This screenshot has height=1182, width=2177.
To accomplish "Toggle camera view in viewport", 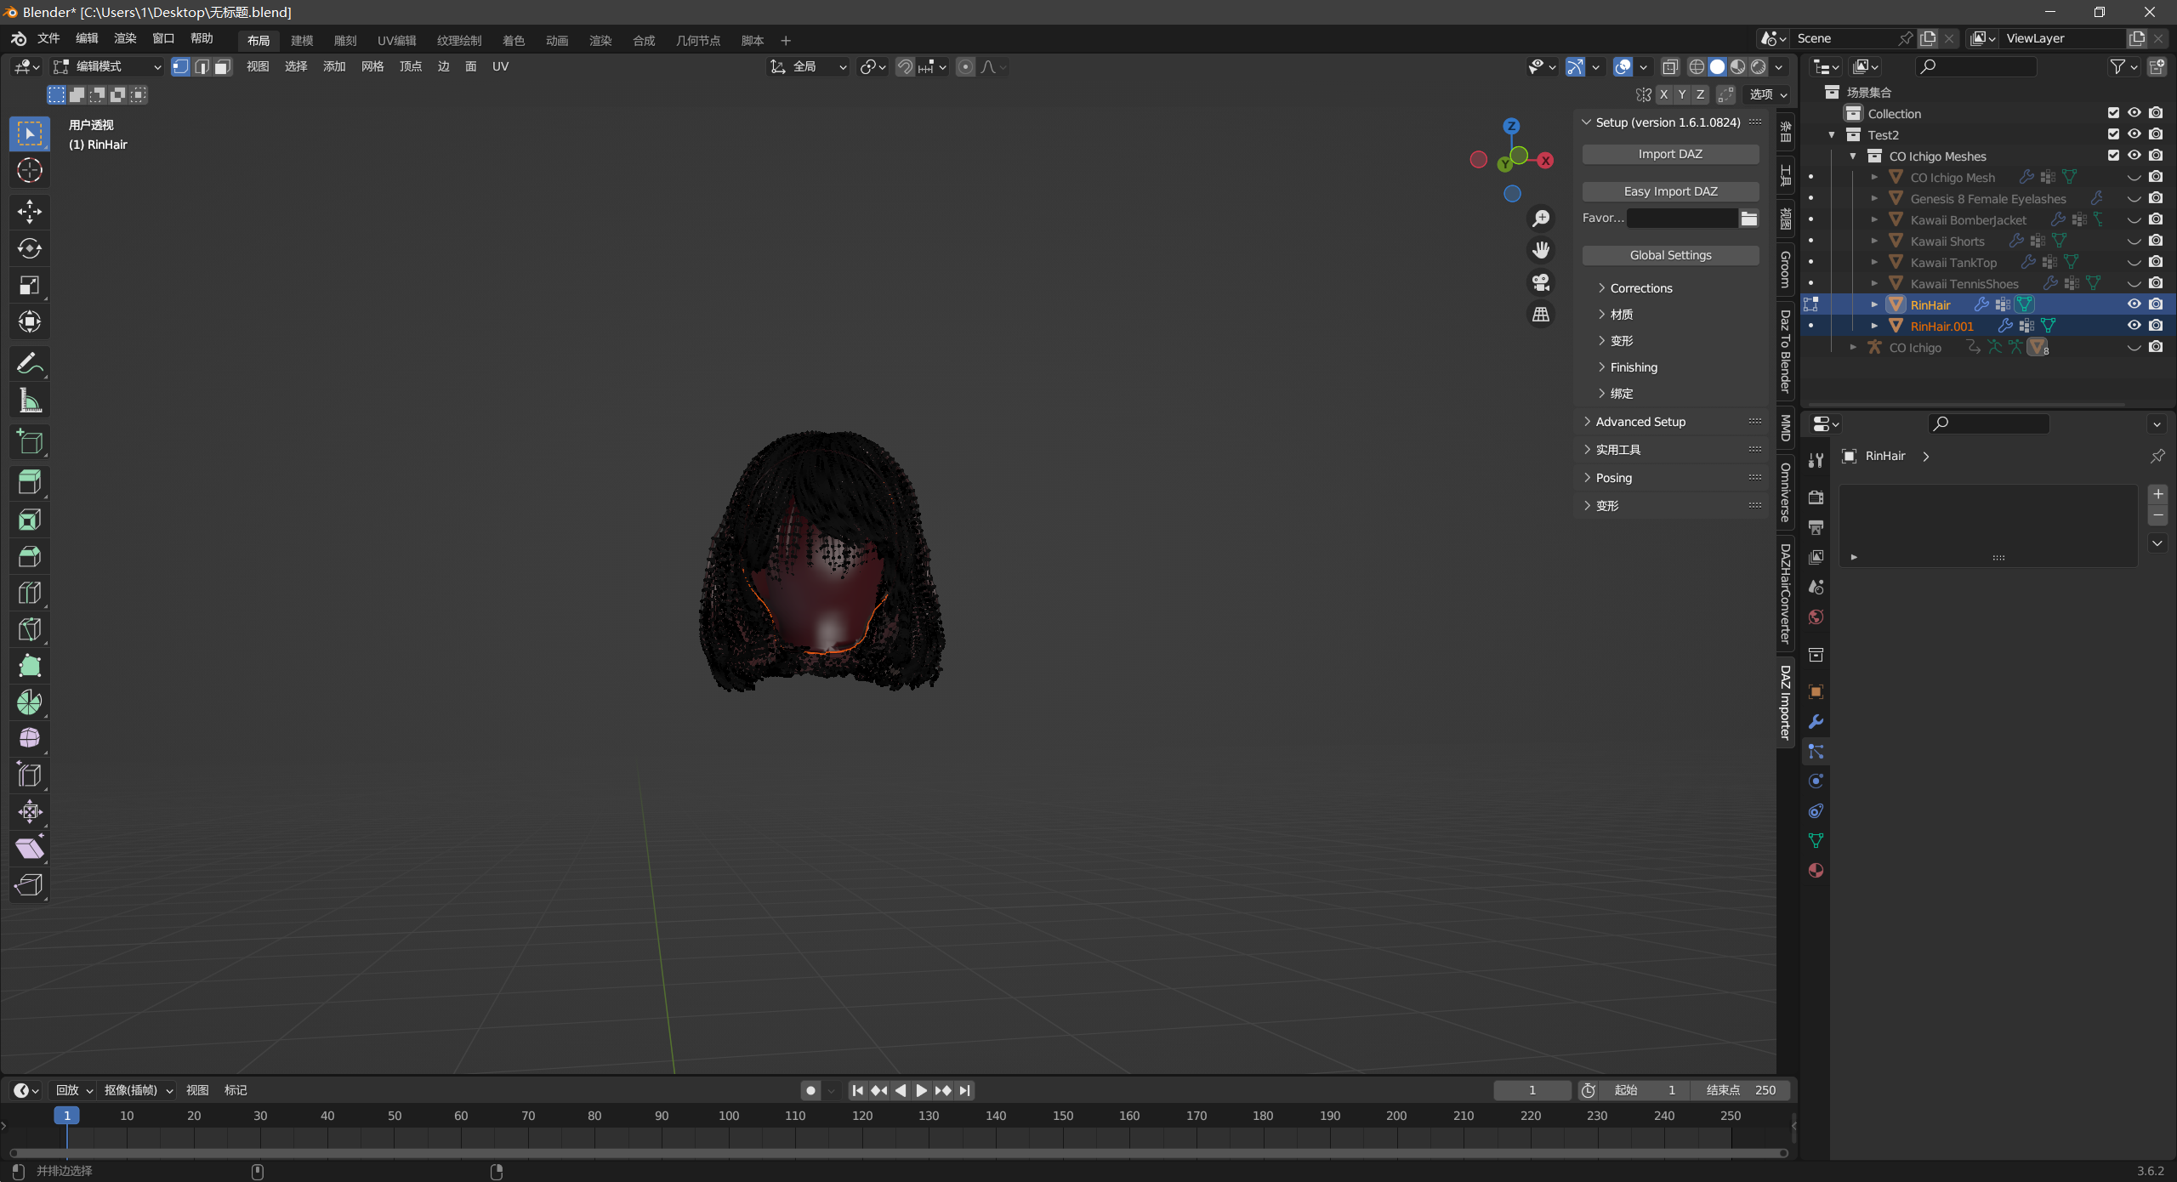I will pos(1541,282).
